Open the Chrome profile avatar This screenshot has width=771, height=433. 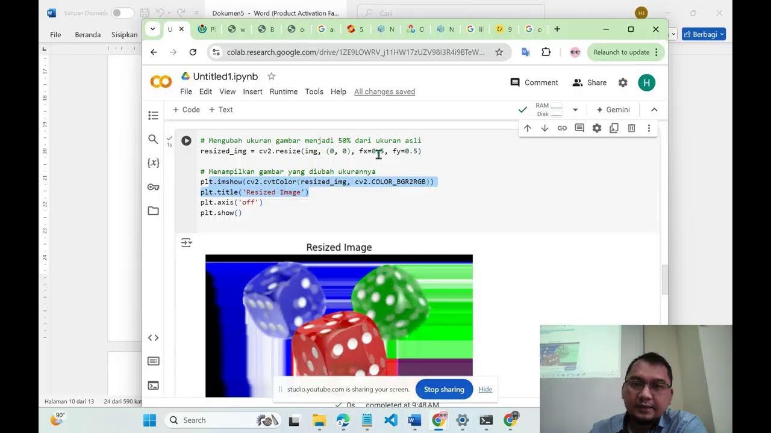click(x=575, y=52)
